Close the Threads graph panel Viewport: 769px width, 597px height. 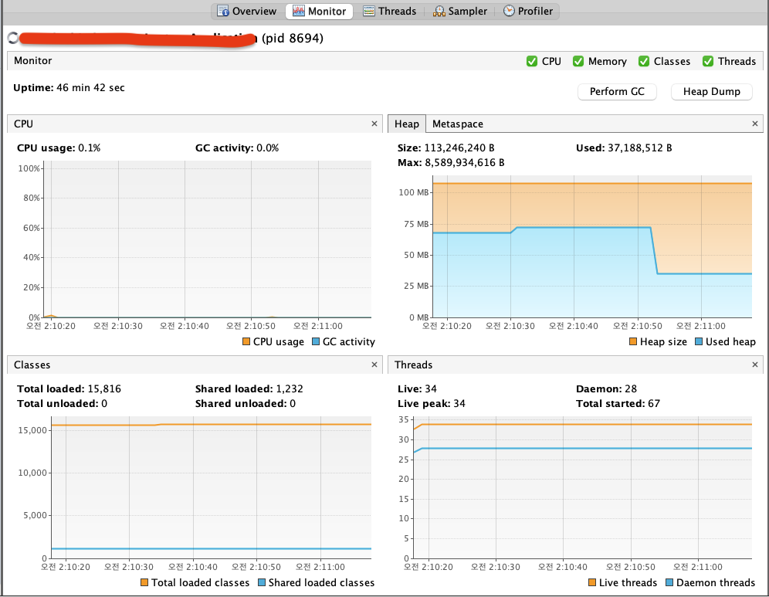coord(755,365)
